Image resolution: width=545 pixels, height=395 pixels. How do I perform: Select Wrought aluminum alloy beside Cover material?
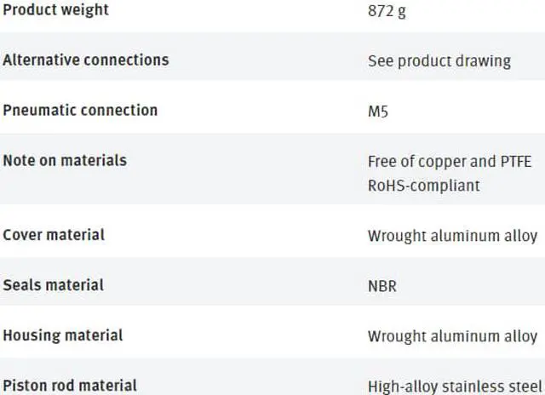[x=452, y=236]
